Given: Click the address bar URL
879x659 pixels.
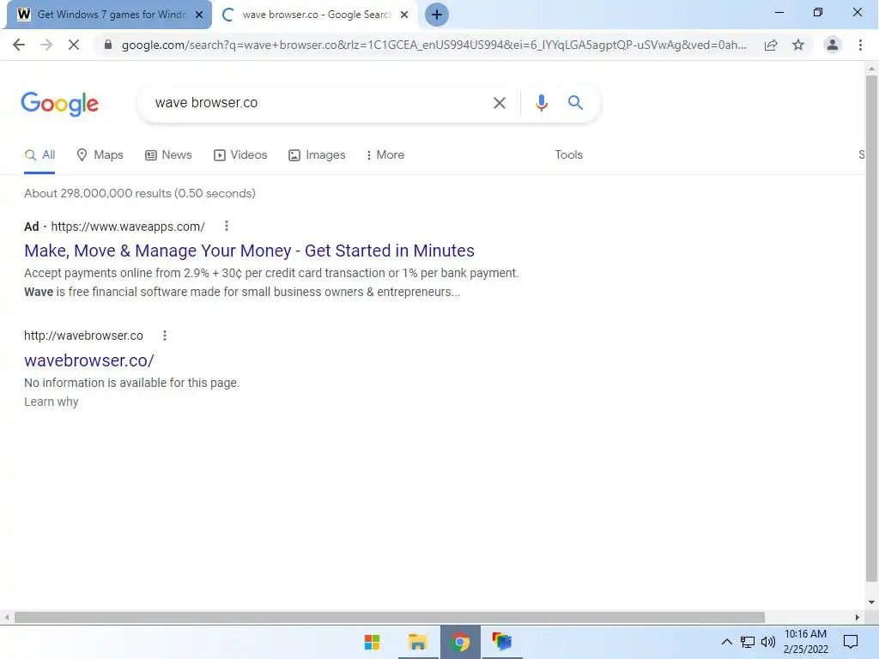Looking at the screenshot, I should click(433, 45).
